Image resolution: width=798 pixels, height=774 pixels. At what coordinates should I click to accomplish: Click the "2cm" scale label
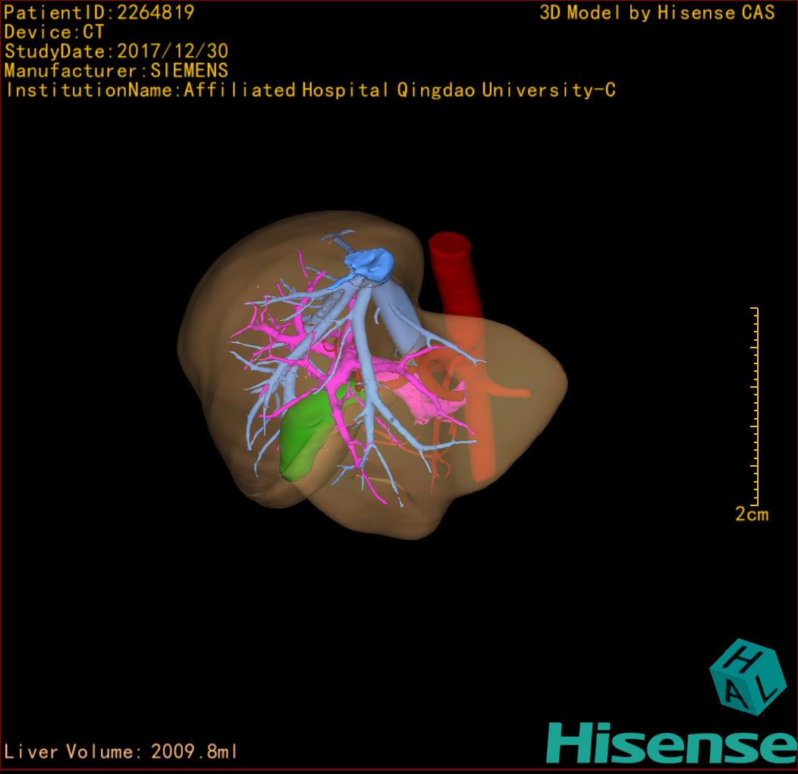pyautogui.click(x=752, y=514)
